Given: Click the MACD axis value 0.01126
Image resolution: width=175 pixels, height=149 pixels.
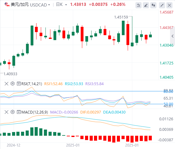Looking at the screenshot, I should [x=166, y=119].
